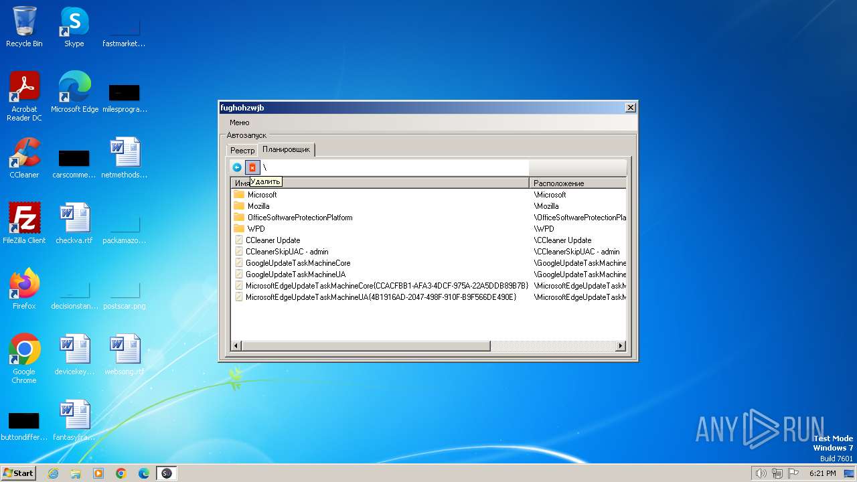
Task: Click the scroll right arrow of list
Action: coord(621,346)
